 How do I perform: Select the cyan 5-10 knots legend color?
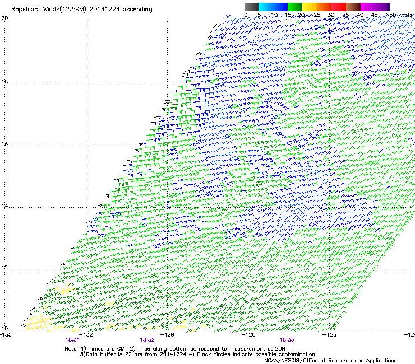[266, 7]
